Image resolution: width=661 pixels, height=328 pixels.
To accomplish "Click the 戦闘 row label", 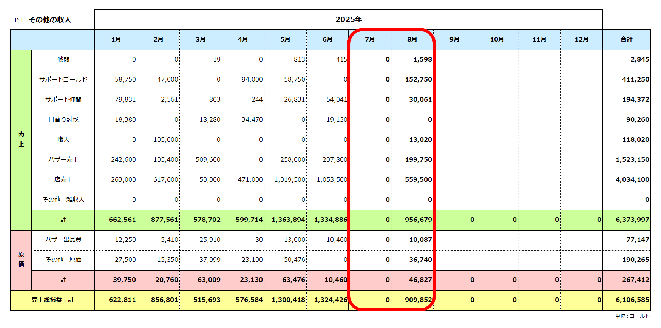I will click(63, 59).
